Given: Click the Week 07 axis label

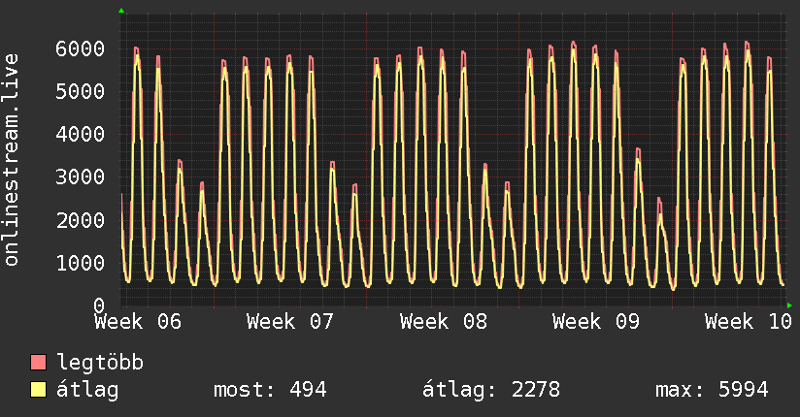Looking at the screenshot, I should tap(289, 322).
